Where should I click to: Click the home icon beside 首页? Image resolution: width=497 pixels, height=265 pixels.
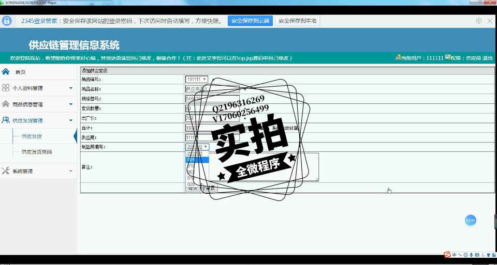tap(6, 72)
